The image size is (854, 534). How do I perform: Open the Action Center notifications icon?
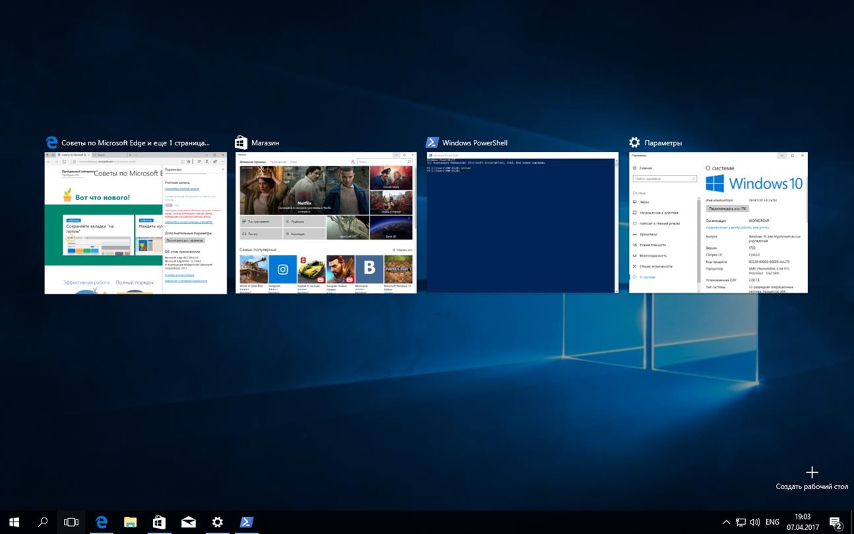coord(835,522)
